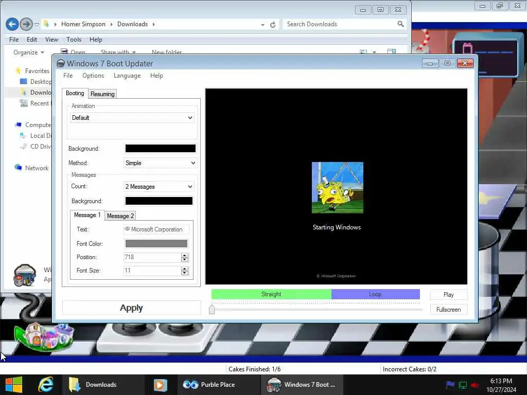Open the Animation dropdown set to Default
527x395 pixels.
click(x=132, y=118)
